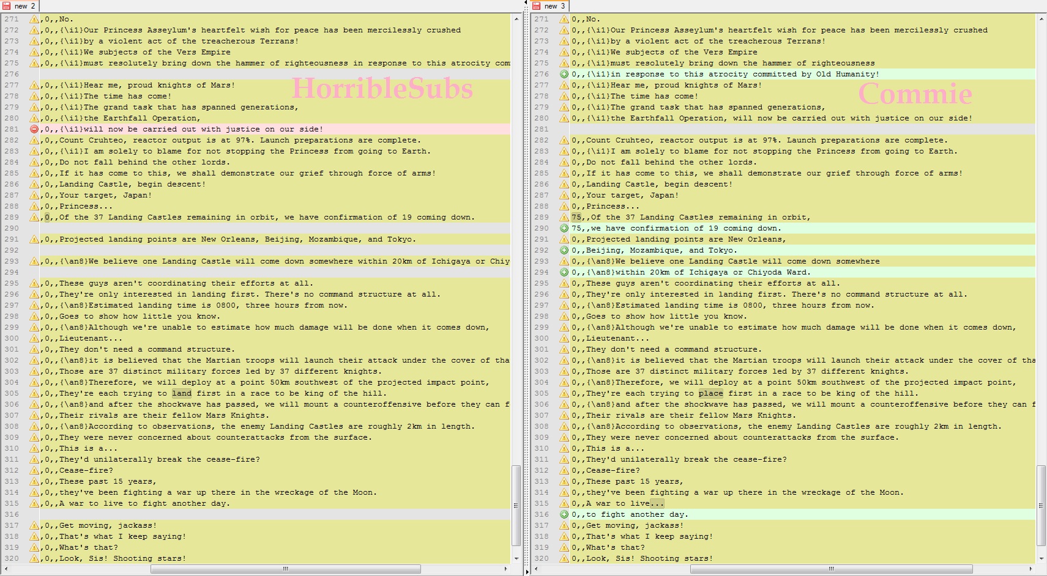Click left pane warning icon beside 'Count Cruhteo' line

tap(34, 140)
